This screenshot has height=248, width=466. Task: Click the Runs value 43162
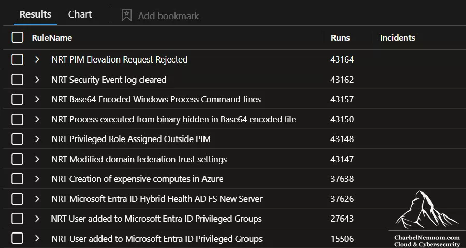point(342,80)
